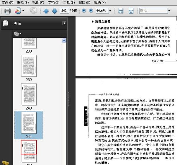Expand the collaboration icon dropdown arrow
This screenshot has height=165, width=177.
click(x=23, y=11)
